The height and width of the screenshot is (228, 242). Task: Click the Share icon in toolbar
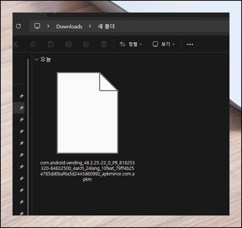pos(86,44)
